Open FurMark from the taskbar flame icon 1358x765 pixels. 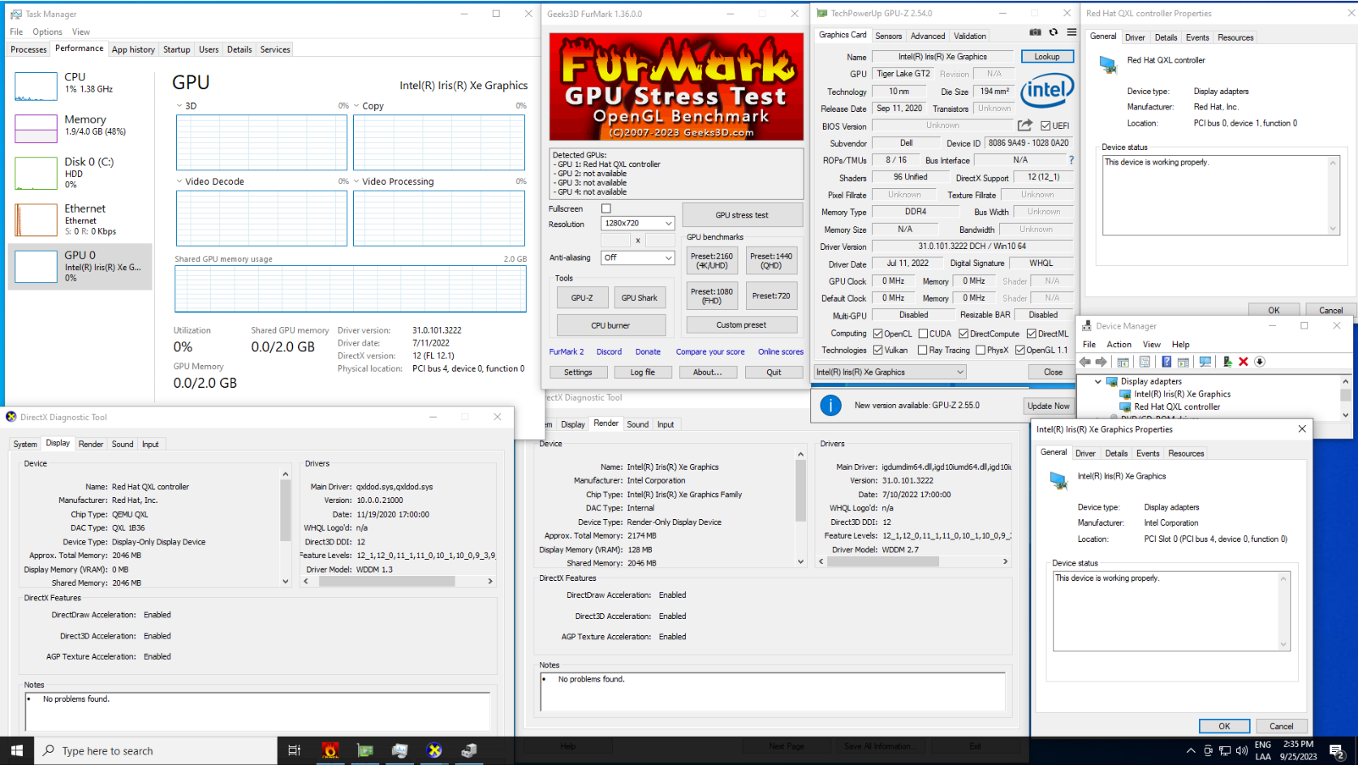click(x=330, y=750)
